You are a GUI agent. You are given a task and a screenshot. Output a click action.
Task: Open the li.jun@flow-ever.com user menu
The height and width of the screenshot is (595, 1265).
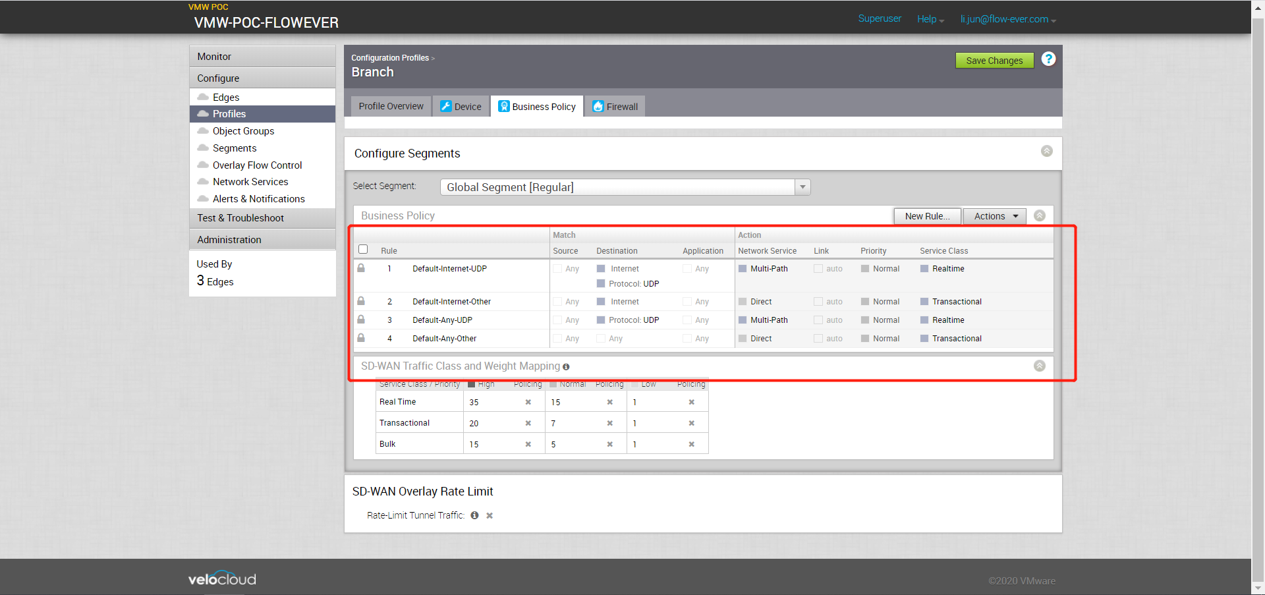[x=1008, y=19]
